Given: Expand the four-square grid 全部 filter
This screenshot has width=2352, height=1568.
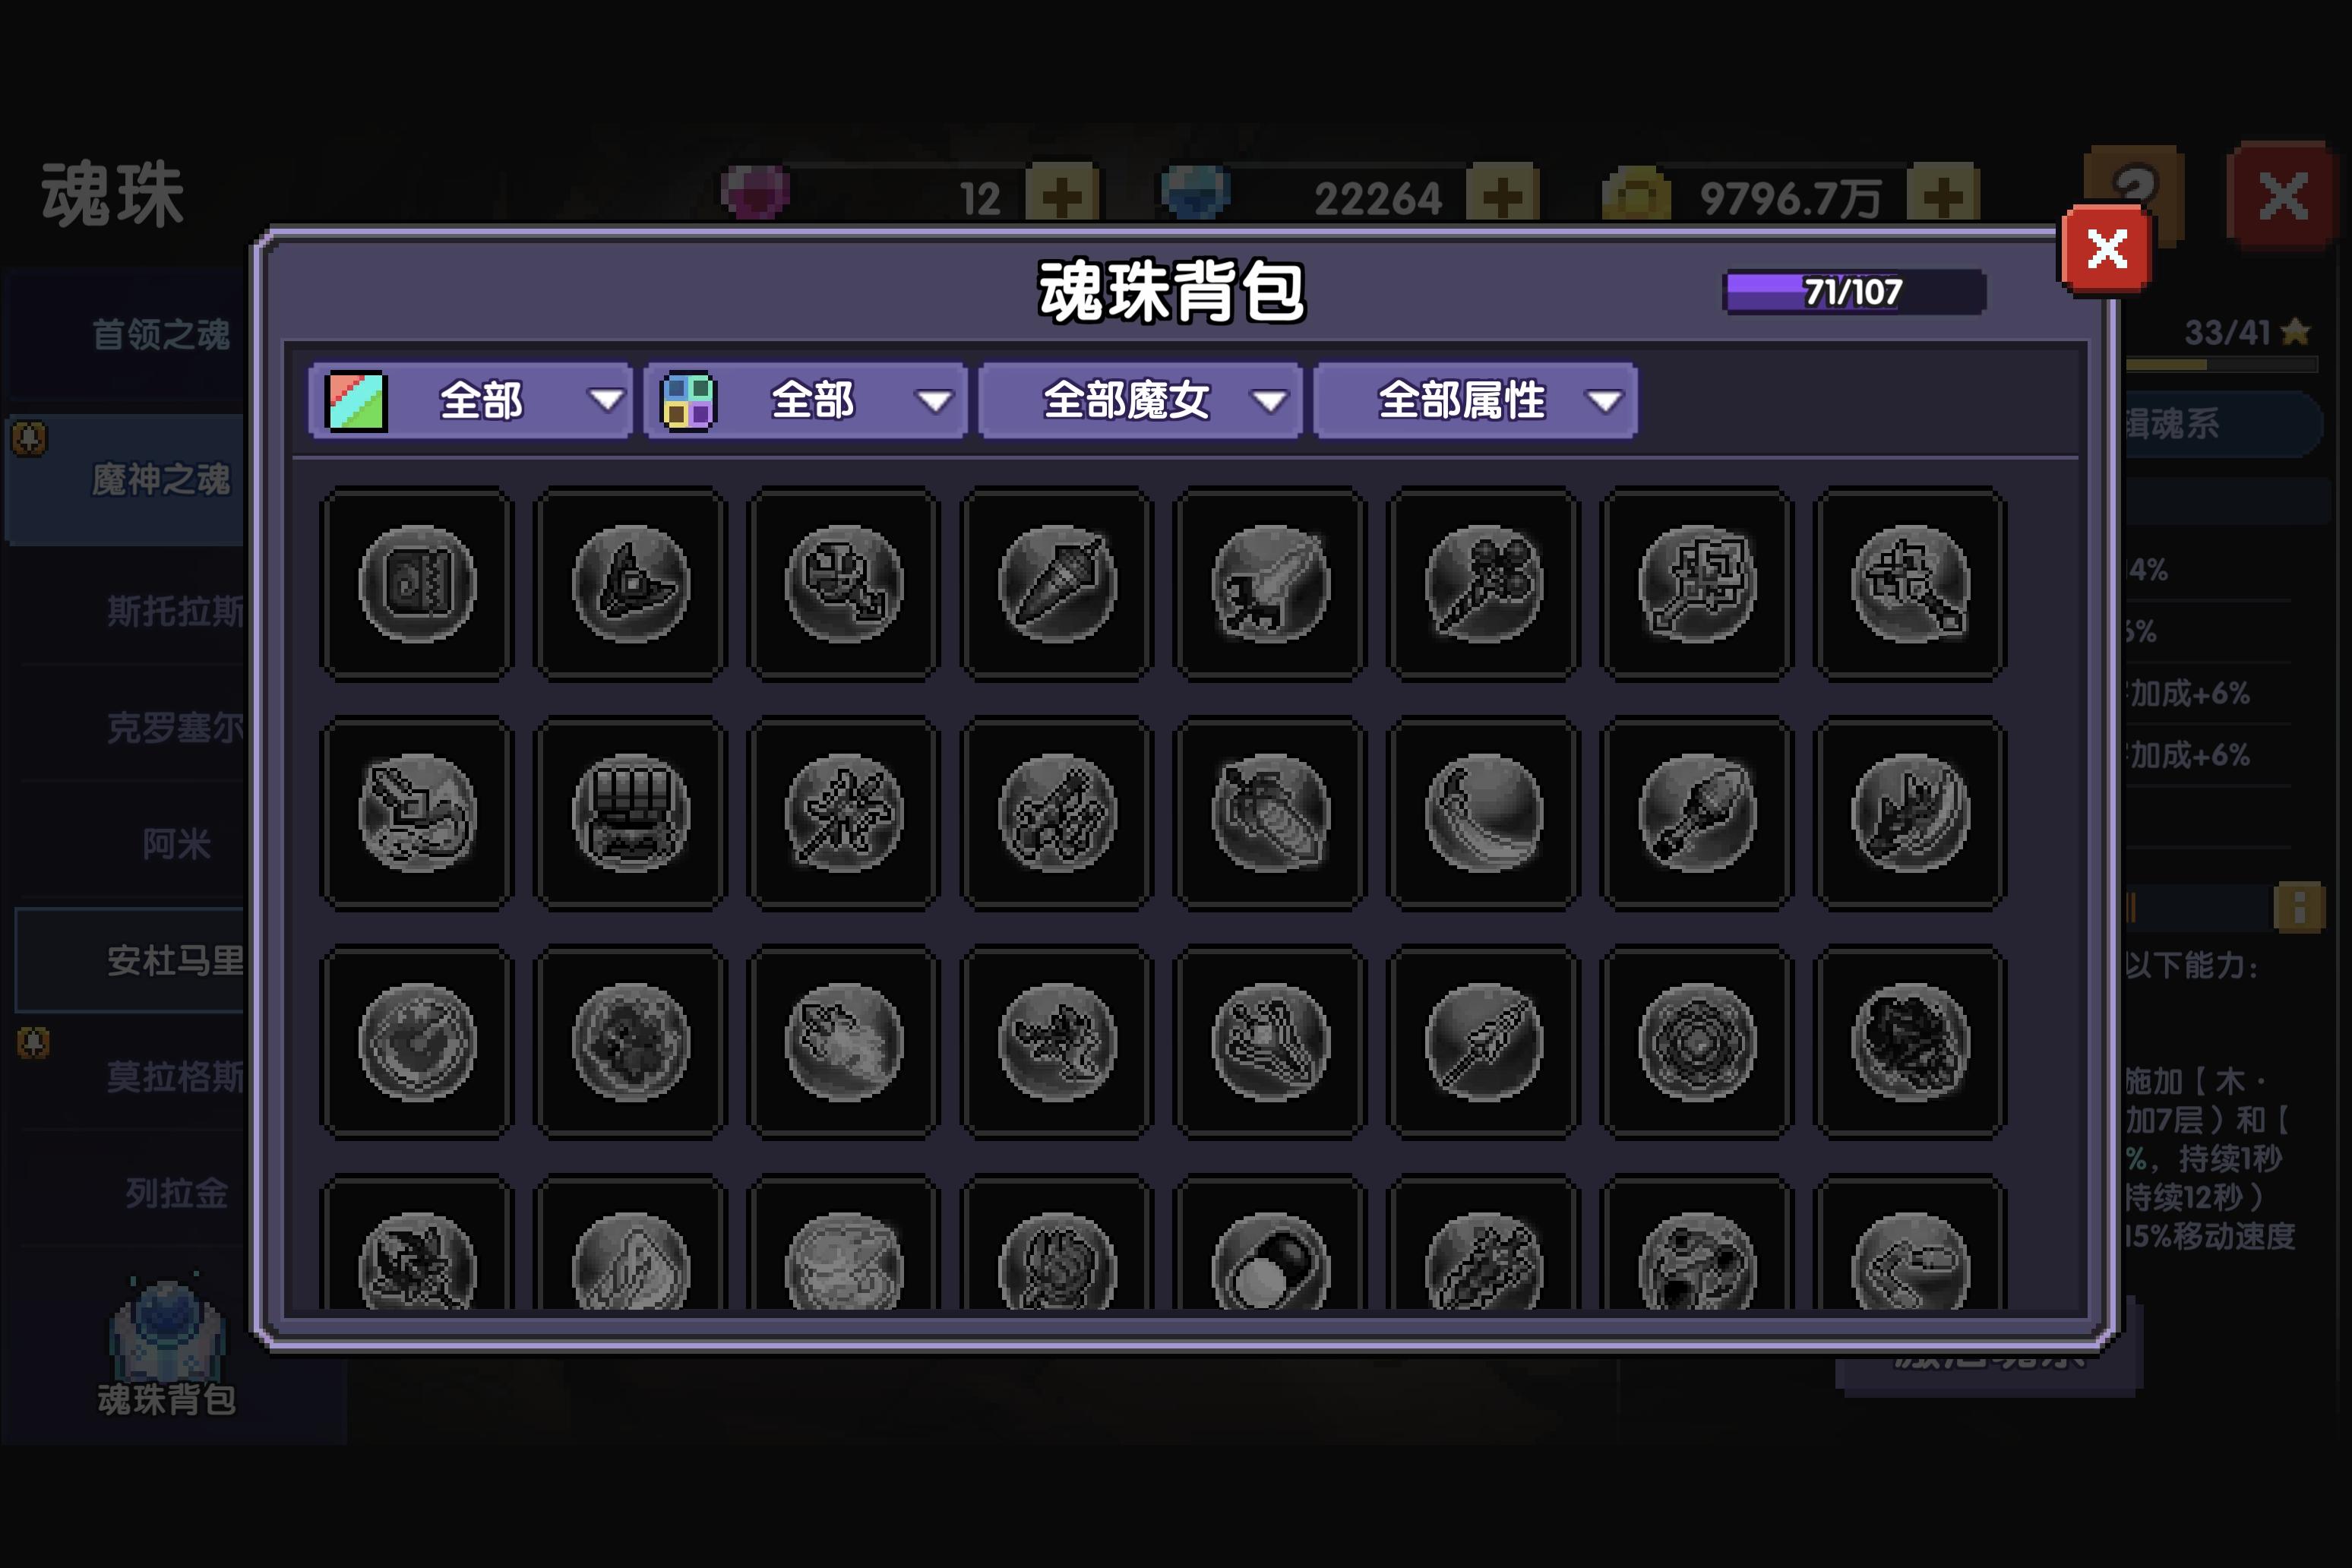Looking at the screenshot, I should 806,401.
